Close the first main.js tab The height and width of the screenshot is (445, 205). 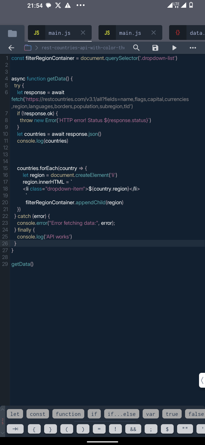coord(83,33)
